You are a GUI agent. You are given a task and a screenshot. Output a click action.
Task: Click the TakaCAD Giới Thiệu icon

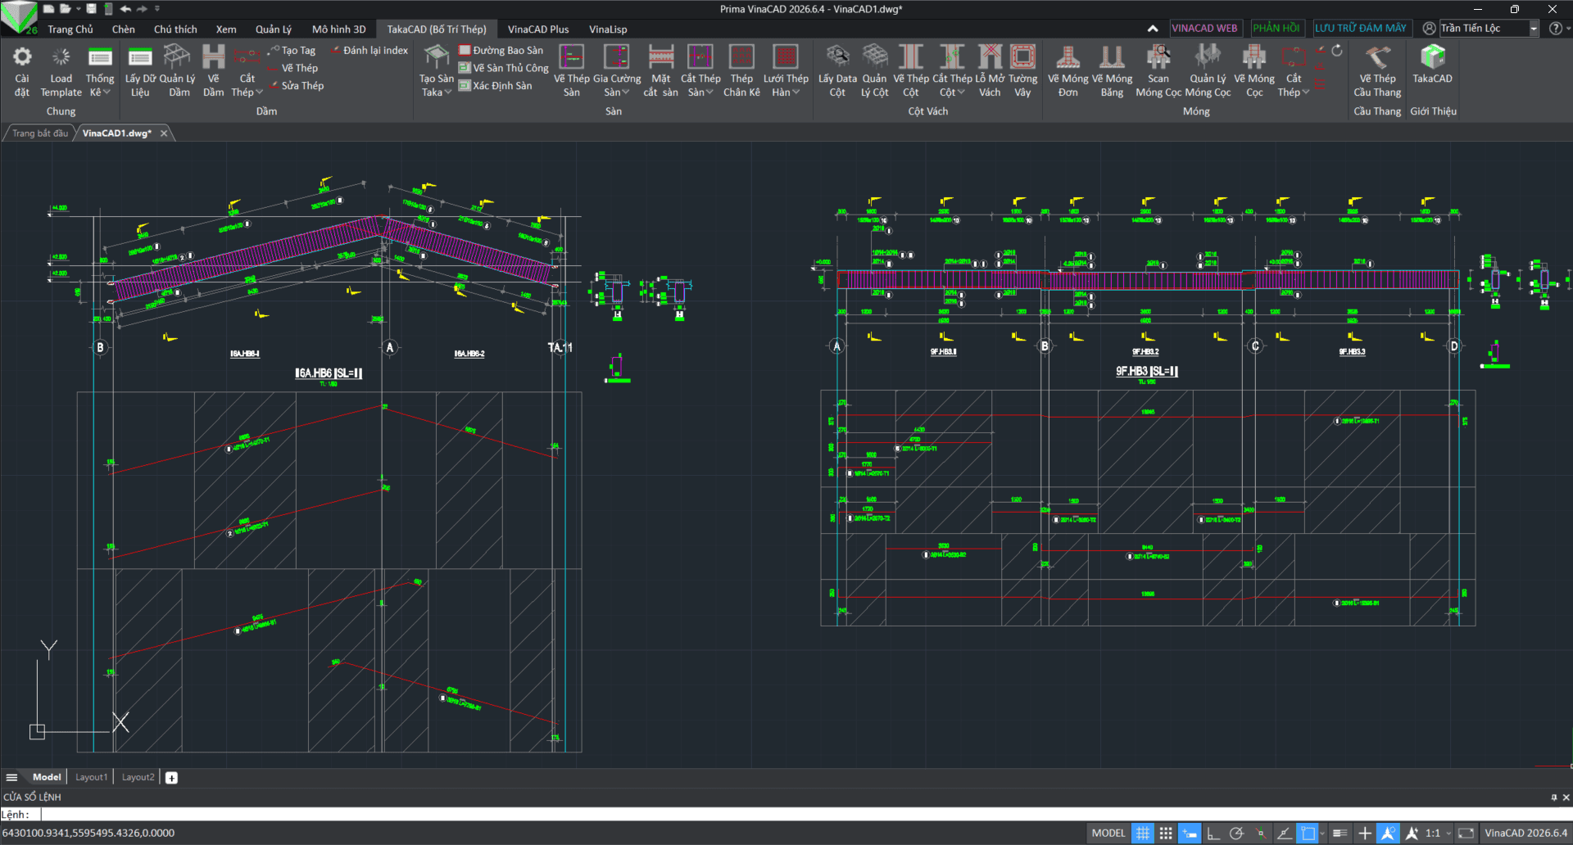(x=1432, y=57)
